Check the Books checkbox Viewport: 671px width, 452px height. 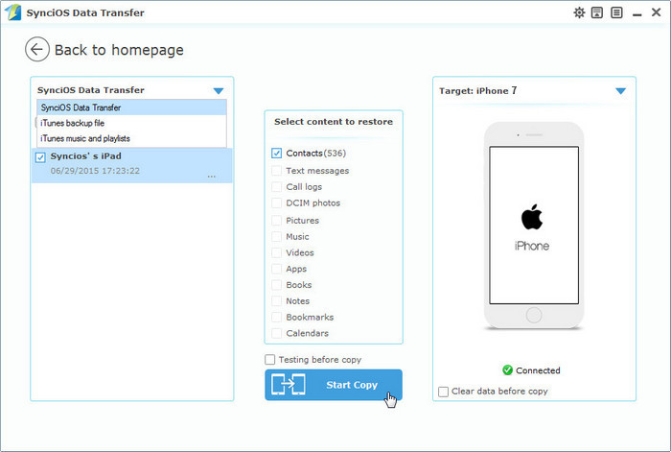tap(276, 285)
